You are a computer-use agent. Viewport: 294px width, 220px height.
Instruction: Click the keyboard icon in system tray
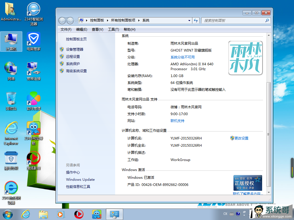tap(232, 214)
